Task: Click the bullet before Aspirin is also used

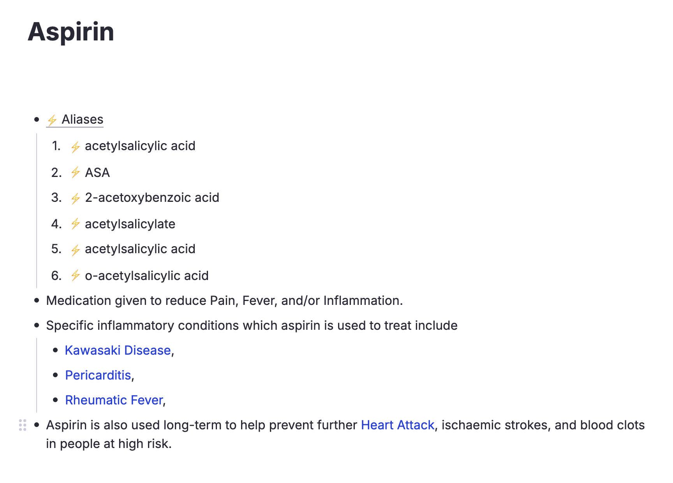Action: [37, 425]
